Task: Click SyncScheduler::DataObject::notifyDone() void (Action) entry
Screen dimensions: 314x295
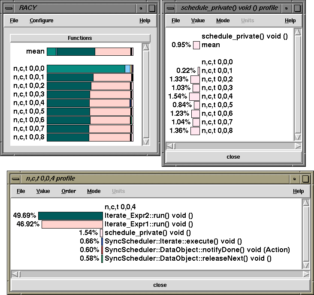Action: click(197, 250)
